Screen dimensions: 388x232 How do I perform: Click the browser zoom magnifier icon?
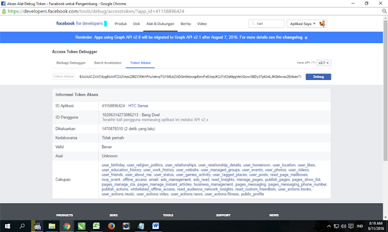click(384, 11)
